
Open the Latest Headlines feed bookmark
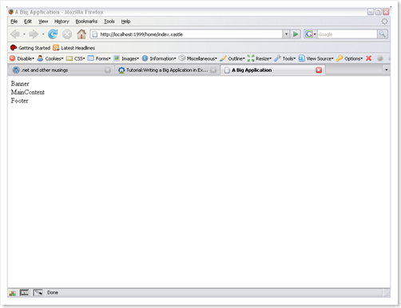pyautogui.click(x=73, y=48)
